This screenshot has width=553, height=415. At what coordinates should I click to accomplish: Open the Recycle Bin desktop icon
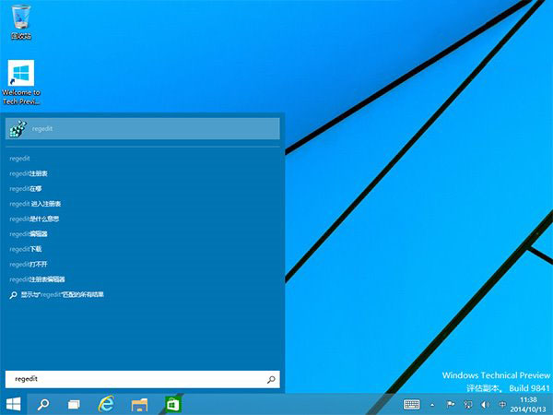pos(20,20)
